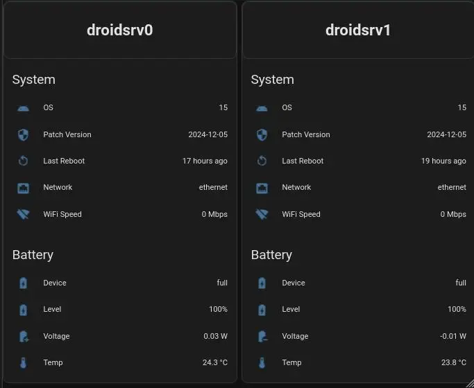Select the Network label in droidsrv0
This screenshot has height=388, width=474.
(x=58, y=187)
